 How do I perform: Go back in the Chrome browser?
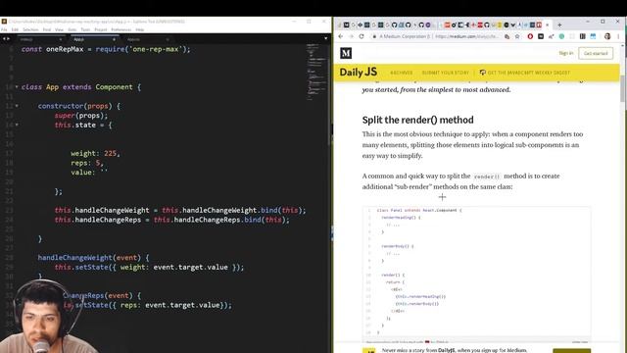340,36
